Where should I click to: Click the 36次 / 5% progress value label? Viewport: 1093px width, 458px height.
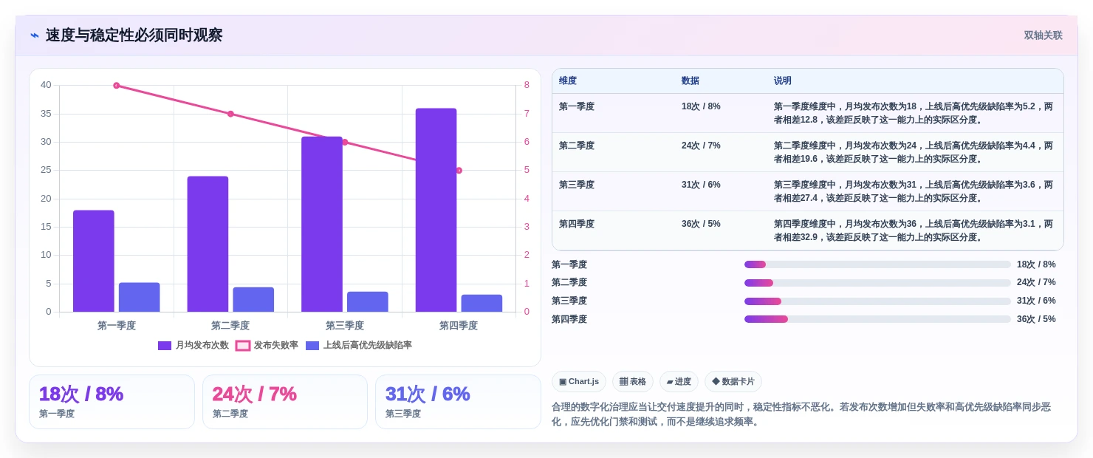click(x=1036, y=319)
